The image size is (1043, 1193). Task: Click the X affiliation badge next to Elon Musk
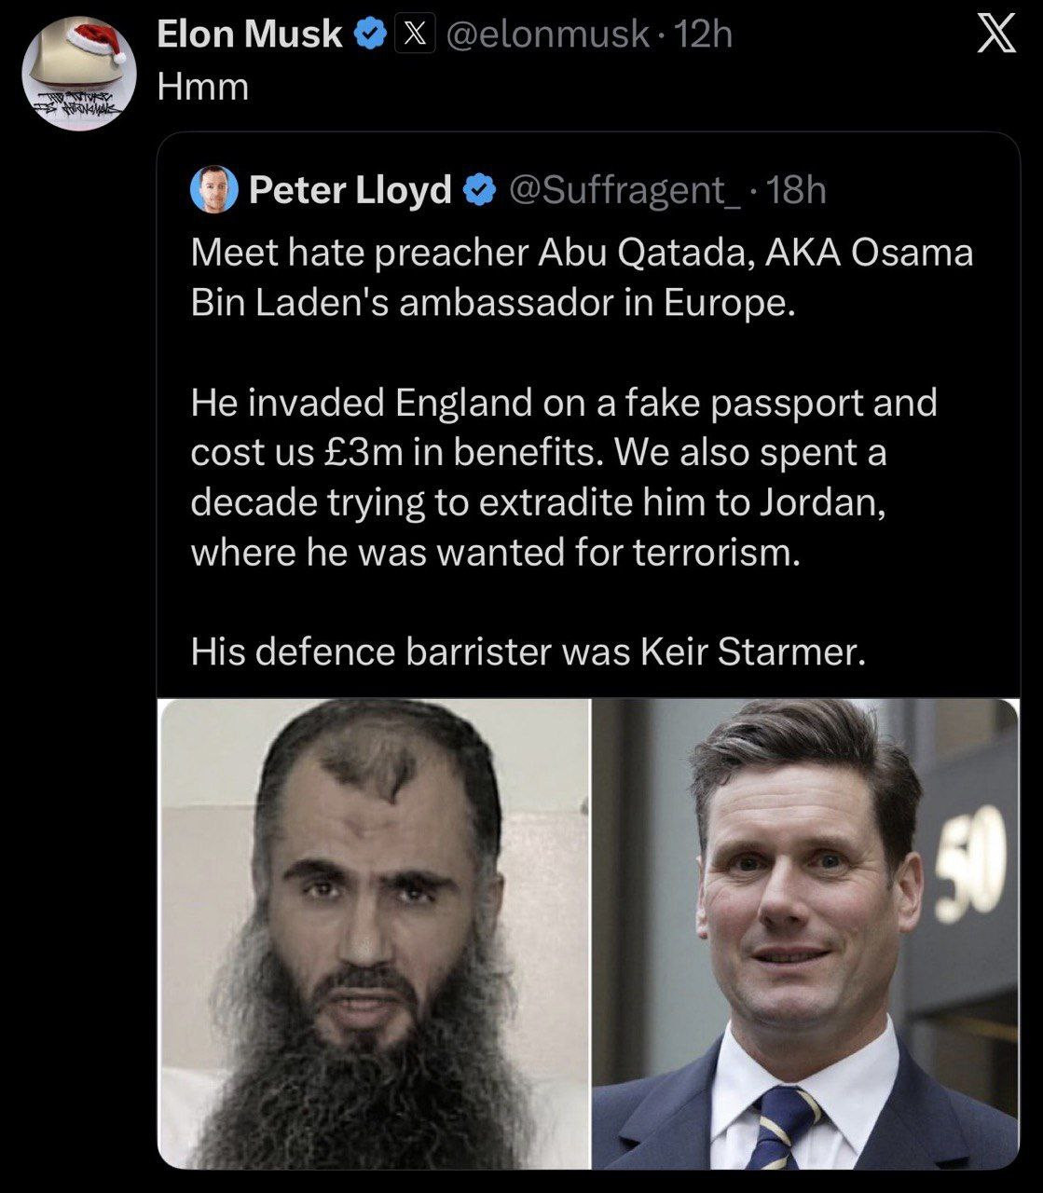(416, 34)
